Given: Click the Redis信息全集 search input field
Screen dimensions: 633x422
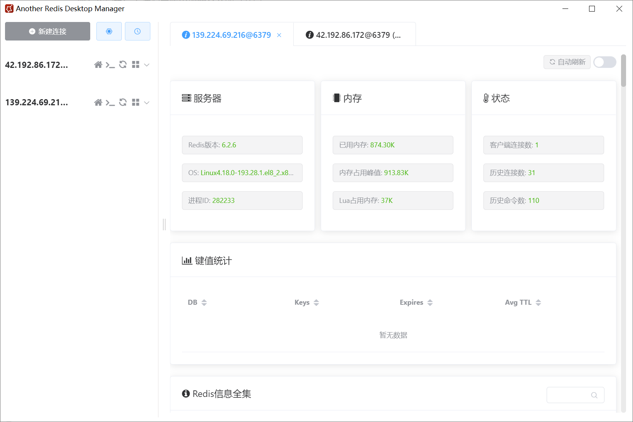Looking at the screenshot, I should (x=575, y=395).
